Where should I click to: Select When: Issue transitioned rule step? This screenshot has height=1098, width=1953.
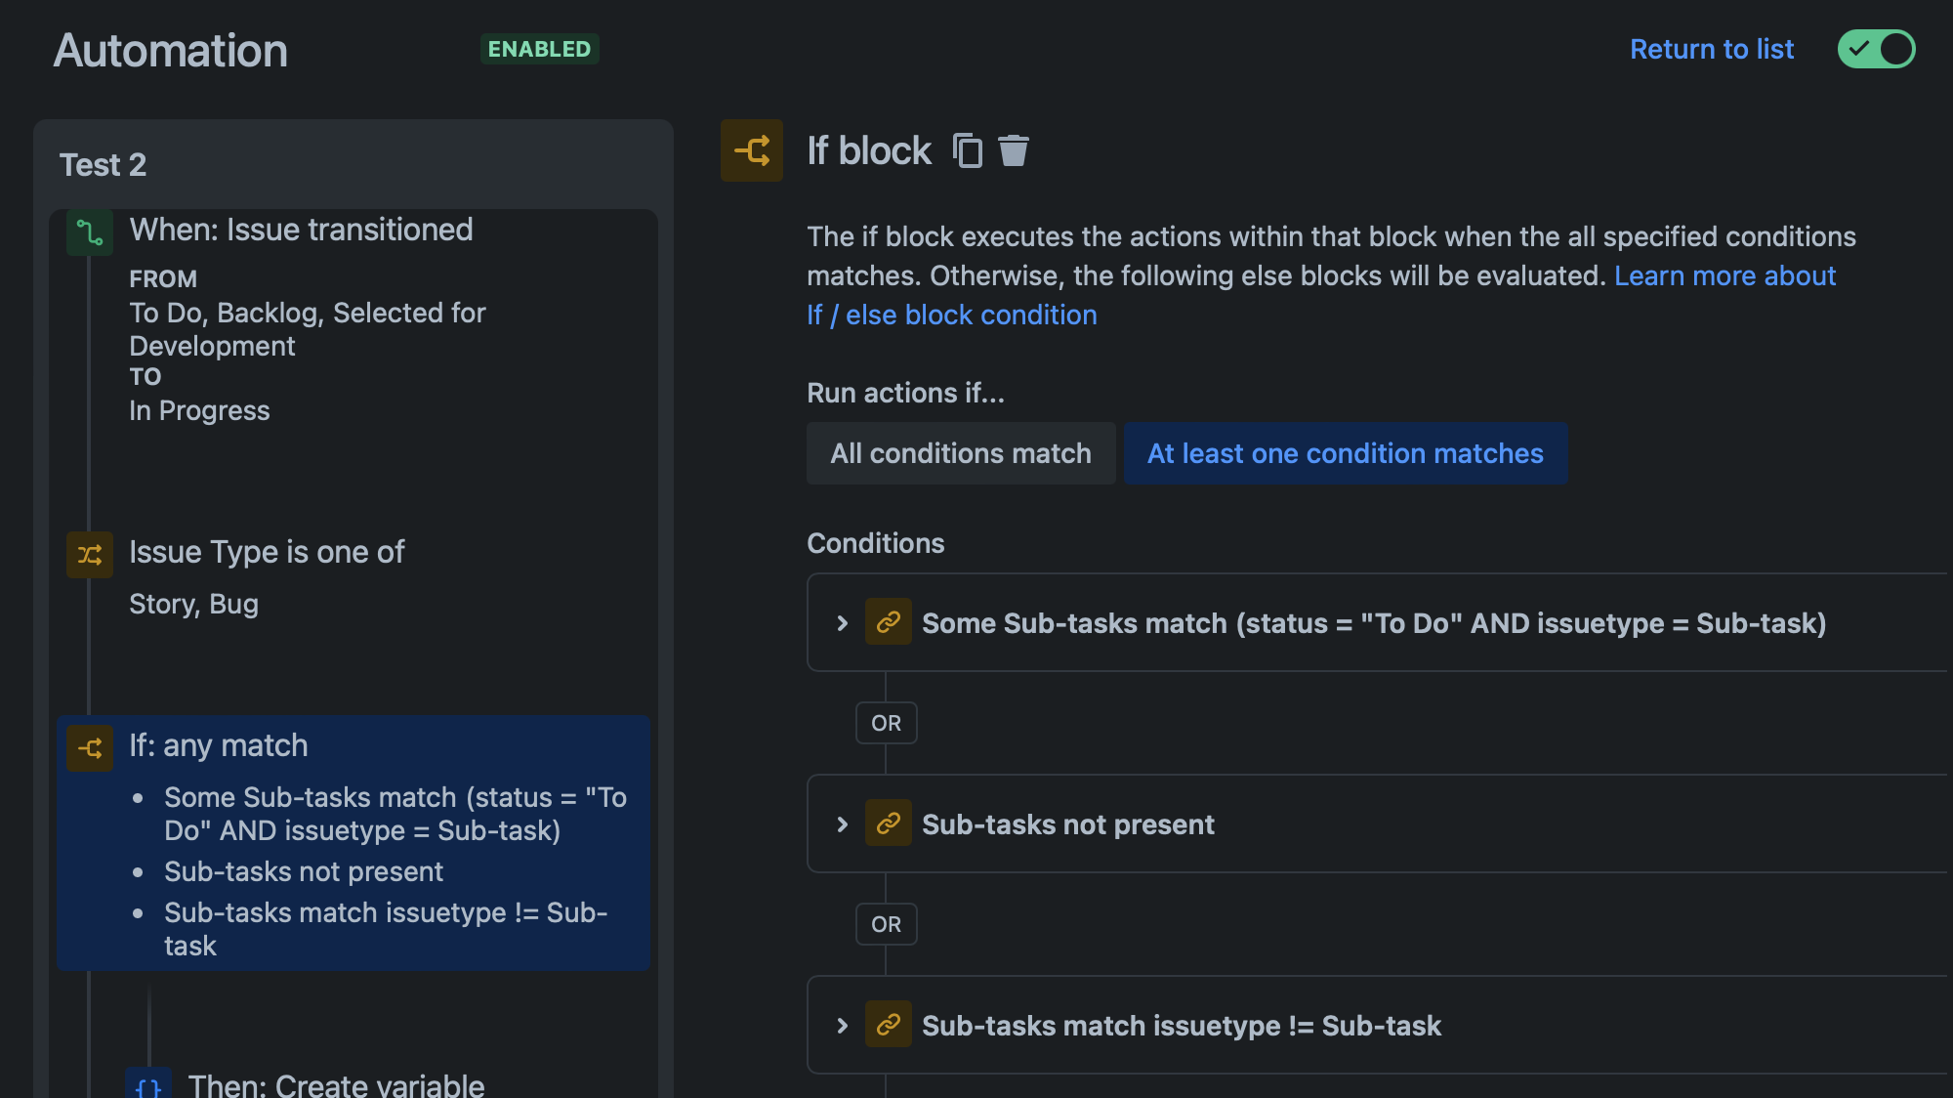pyautogui.click(x=301, y=230)
